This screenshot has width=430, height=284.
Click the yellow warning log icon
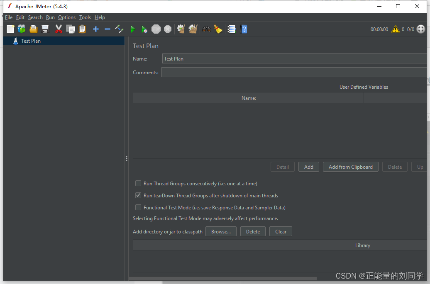point(396,29)
